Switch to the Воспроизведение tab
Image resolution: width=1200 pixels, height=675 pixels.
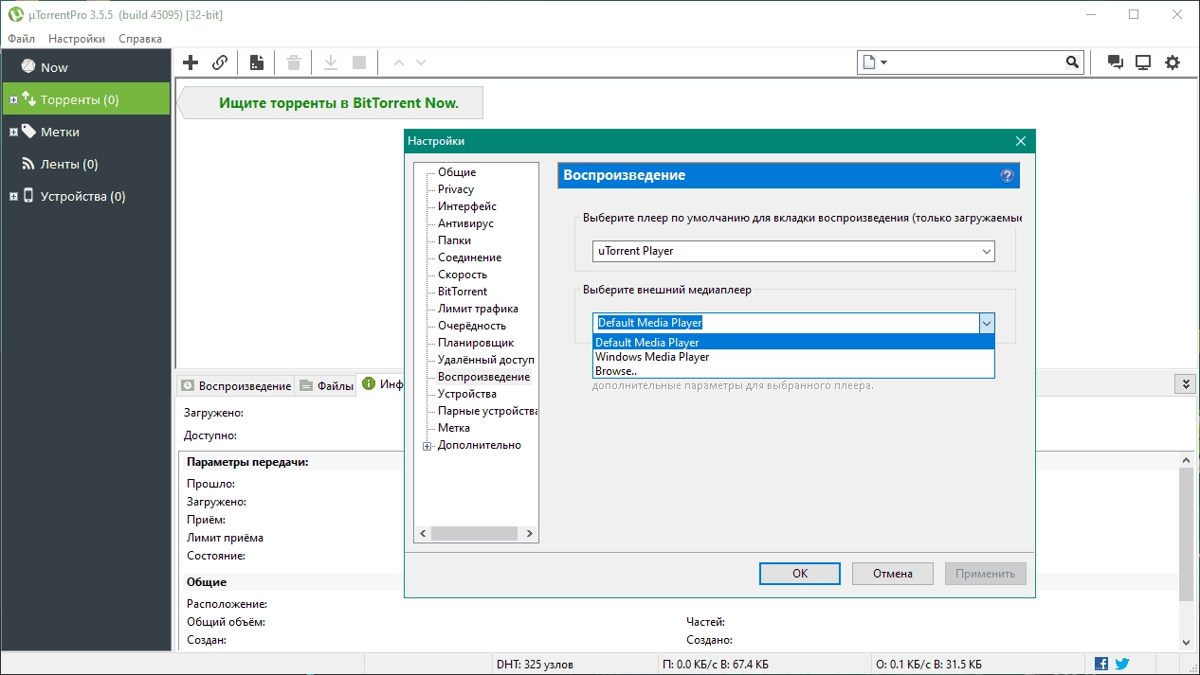pos(235,385)
